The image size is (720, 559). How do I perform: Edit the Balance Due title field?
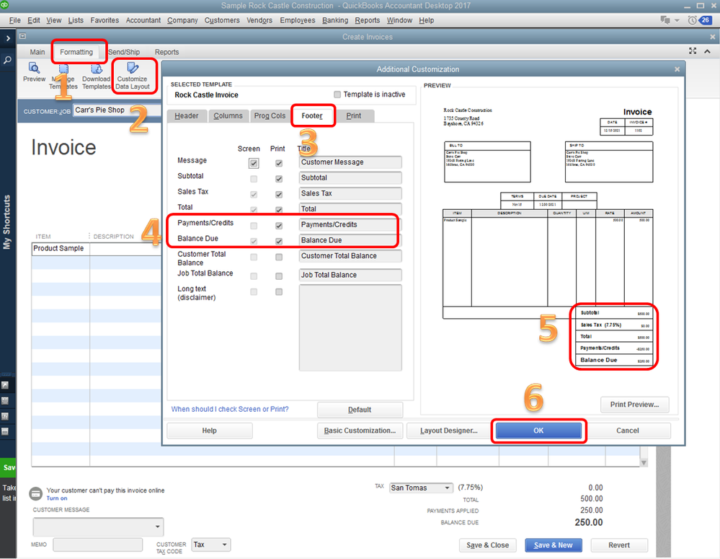350,240
